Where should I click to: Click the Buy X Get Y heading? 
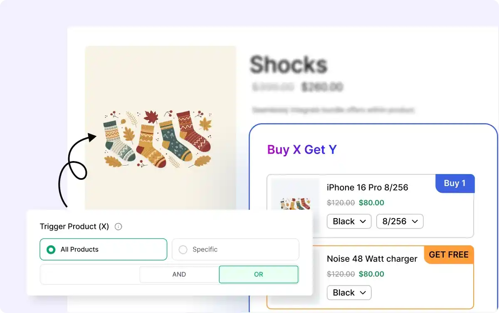302,149
